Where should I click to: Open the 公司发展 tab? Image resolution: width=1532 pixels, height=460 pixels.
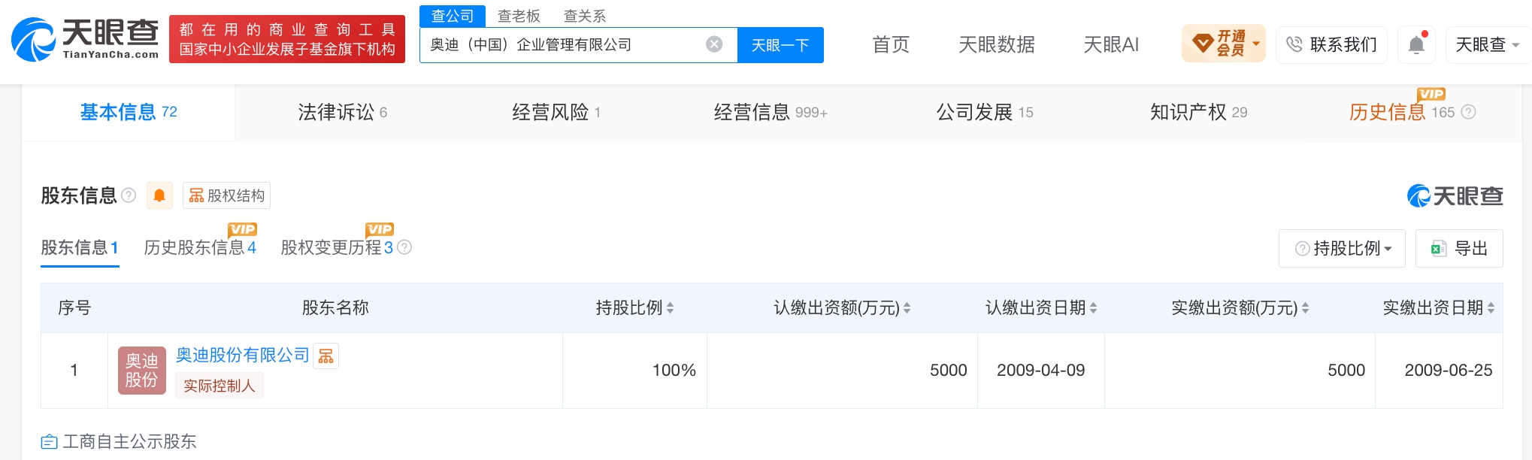click(x=985, y=112)
